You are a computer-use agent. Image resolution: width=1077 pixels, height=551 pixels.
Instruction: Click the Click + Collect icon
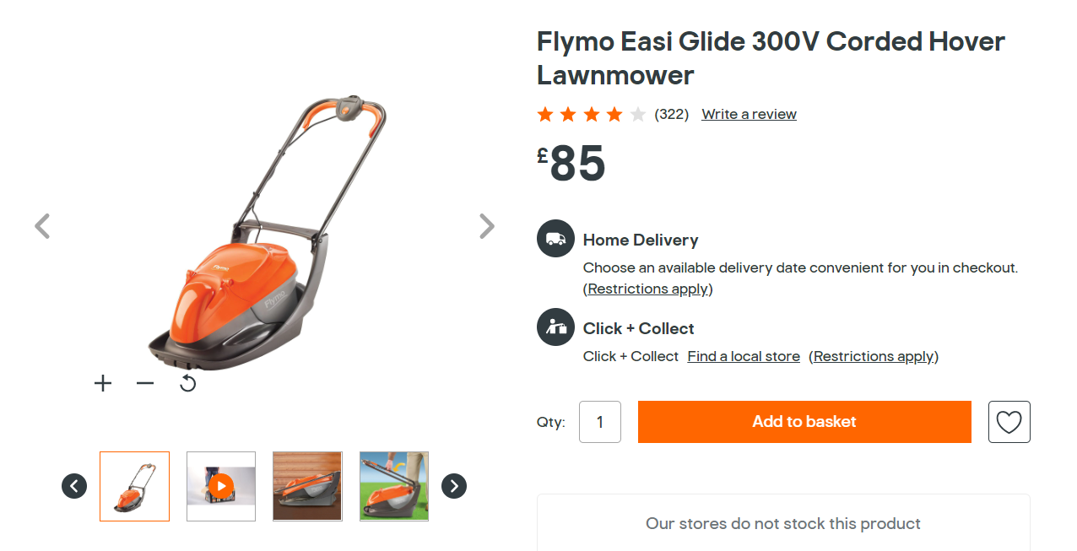click(x=555, y=327)
